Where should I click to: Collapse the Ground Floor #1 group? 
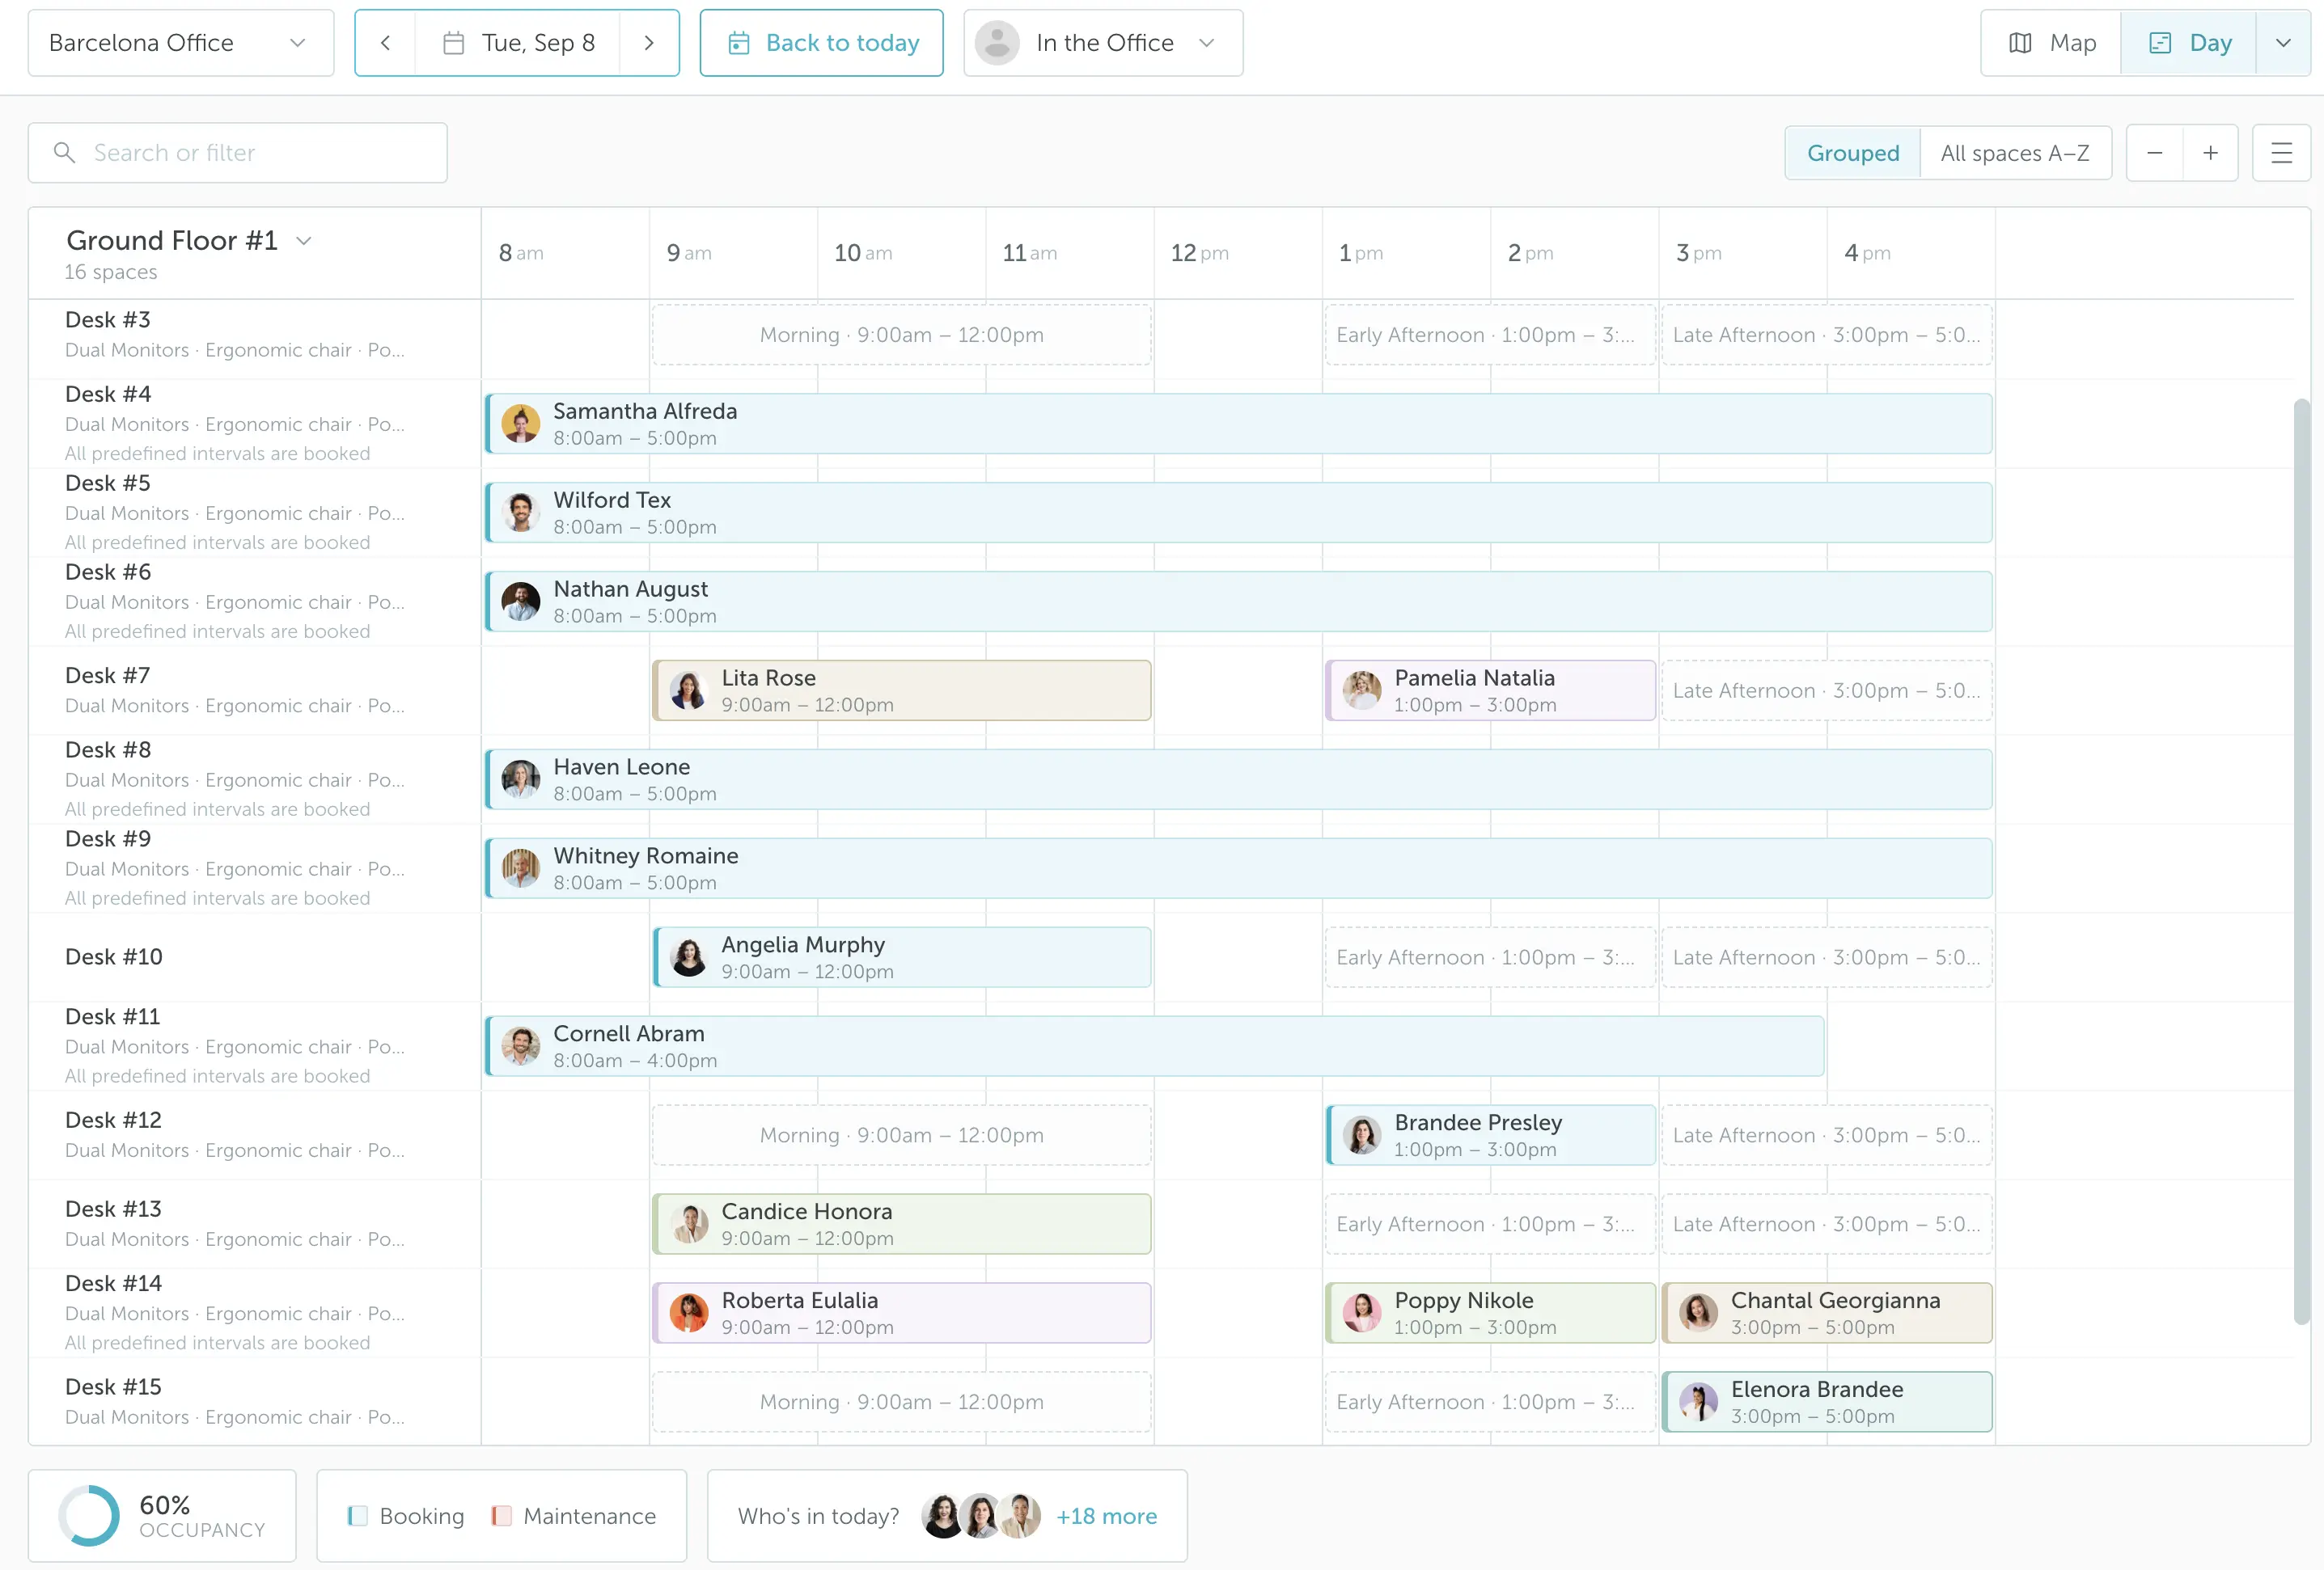pyautogui.click(x=304, y=241)
